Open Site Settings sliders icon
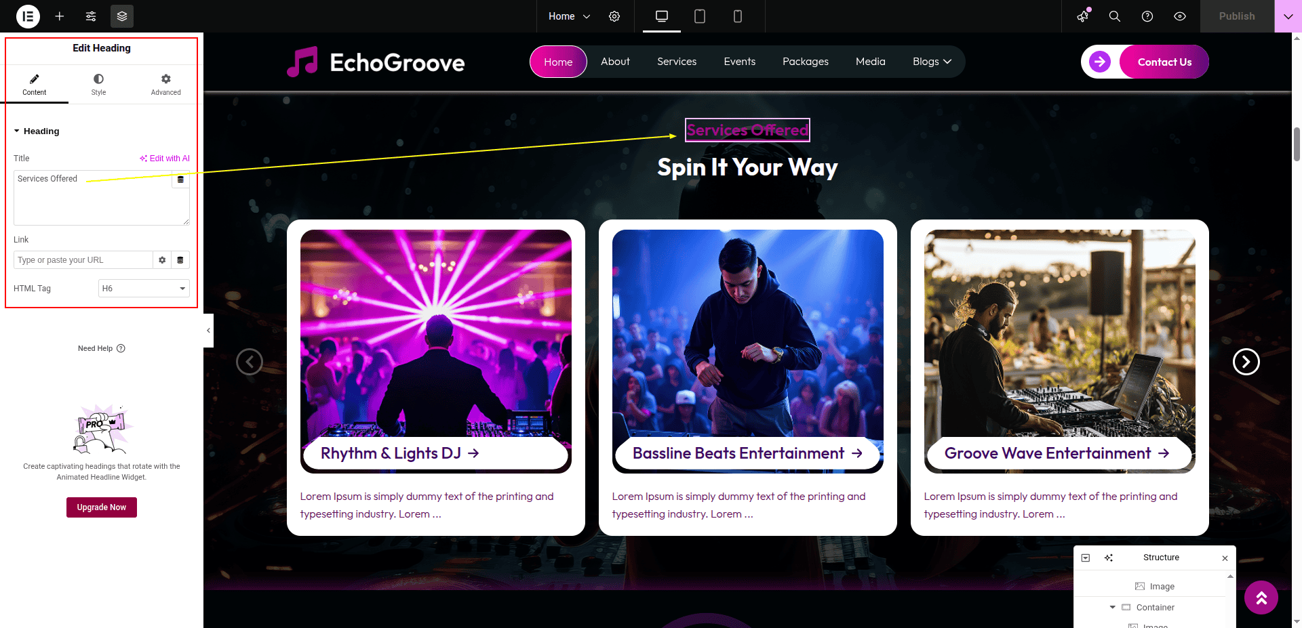Viewport: 1302px width, 628px height. pos(91,16)
